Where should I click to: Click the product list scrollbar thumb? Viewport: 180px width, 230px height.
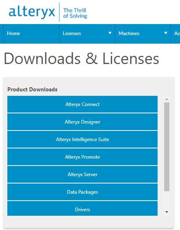coord(167,147)
